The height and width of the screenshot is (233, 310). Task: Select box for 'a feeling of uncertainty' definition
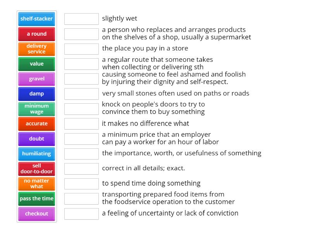coord(81,214)
